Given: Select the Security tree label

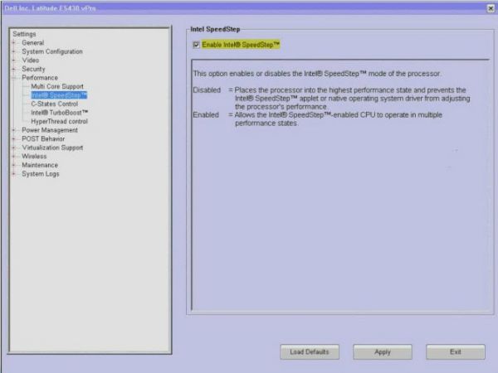Looking at the screenshot, I should coord(33,69).
